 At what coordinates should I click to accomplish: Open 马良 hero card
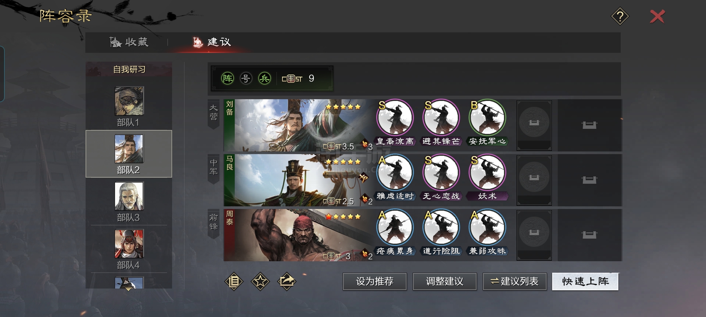(x=299, y=180)
